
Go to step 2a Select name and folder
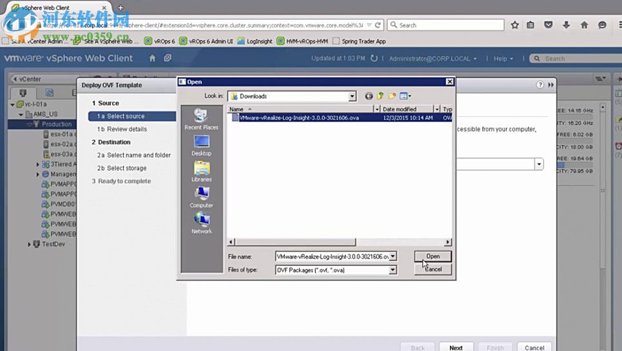pyautogui.click(x=134, y=155)
